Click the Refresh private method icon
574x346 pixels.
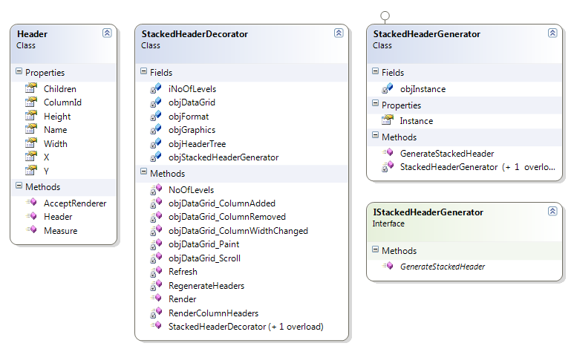point(156,272)
